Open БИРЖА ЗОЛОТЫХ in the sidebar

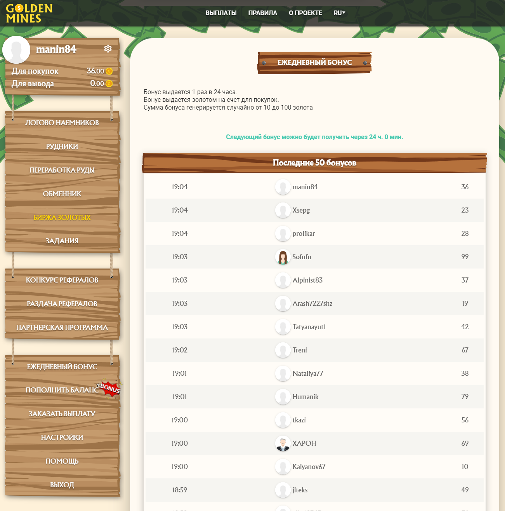62,218
